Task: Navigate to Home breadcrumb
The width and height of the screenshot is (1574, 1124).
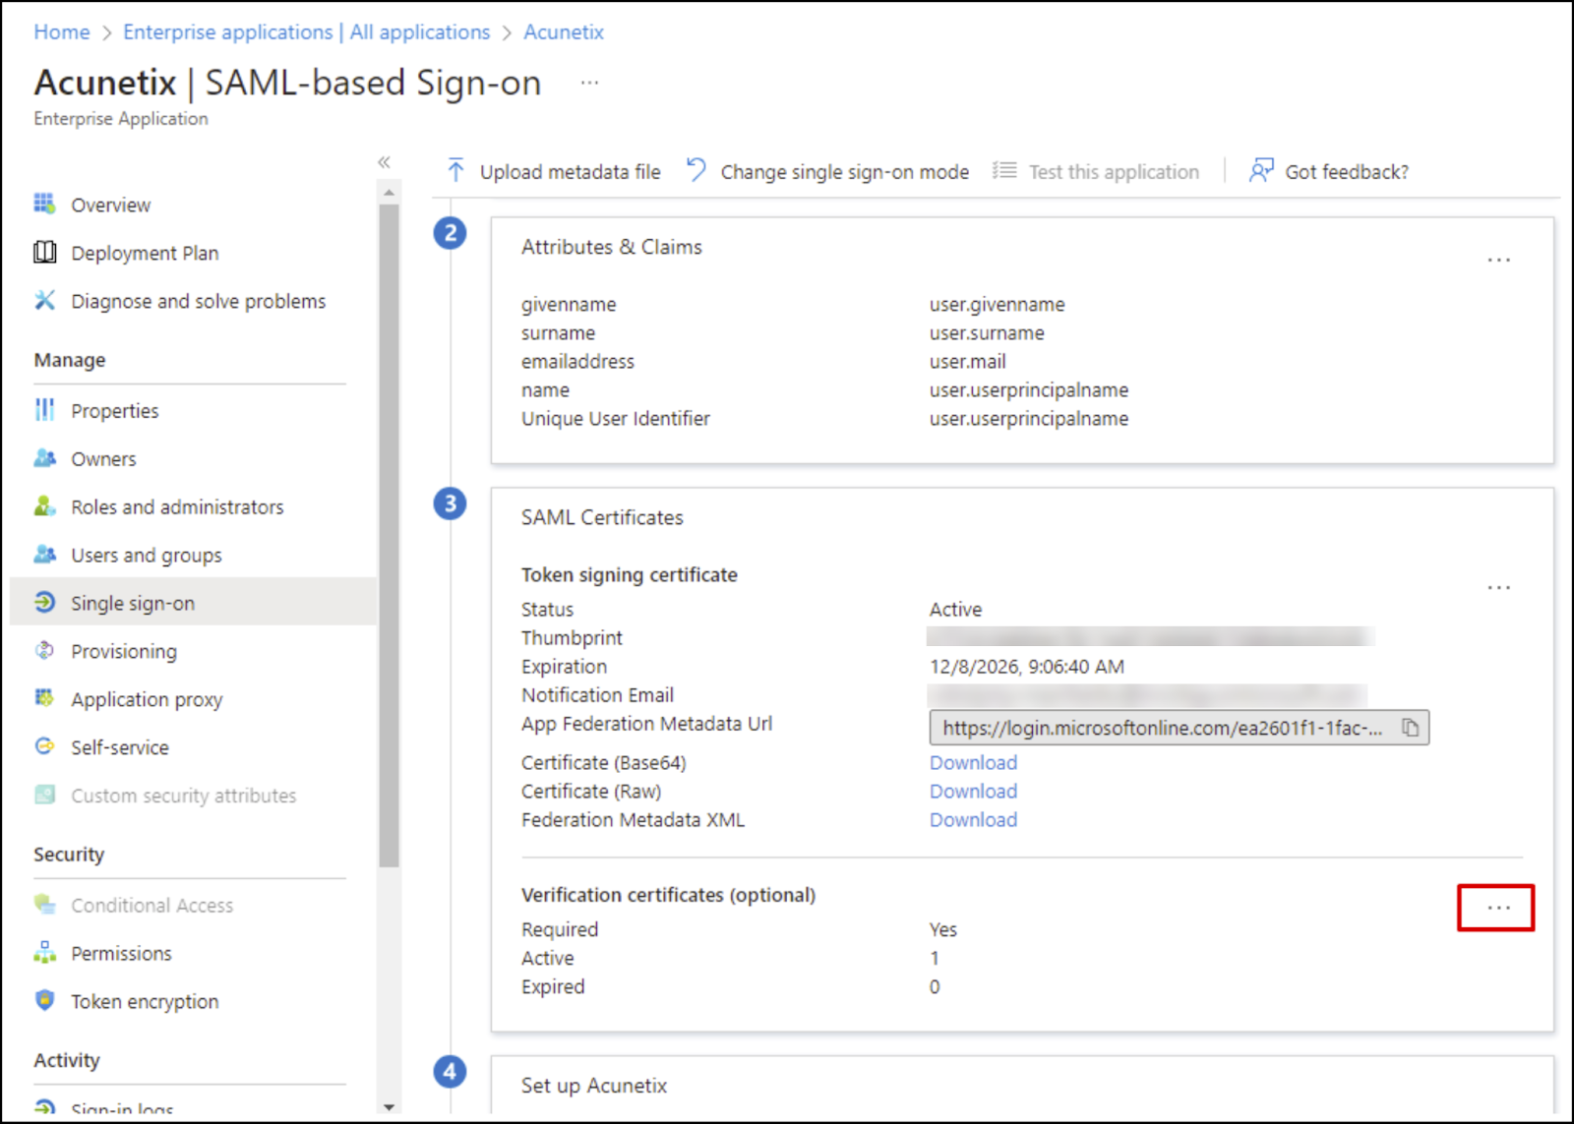Action: pos(62,31)
